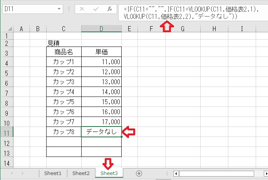Viewport: 268px width, 180px height.
Task: Switch to the Sheet1 tab
Action: coord(53,173)
